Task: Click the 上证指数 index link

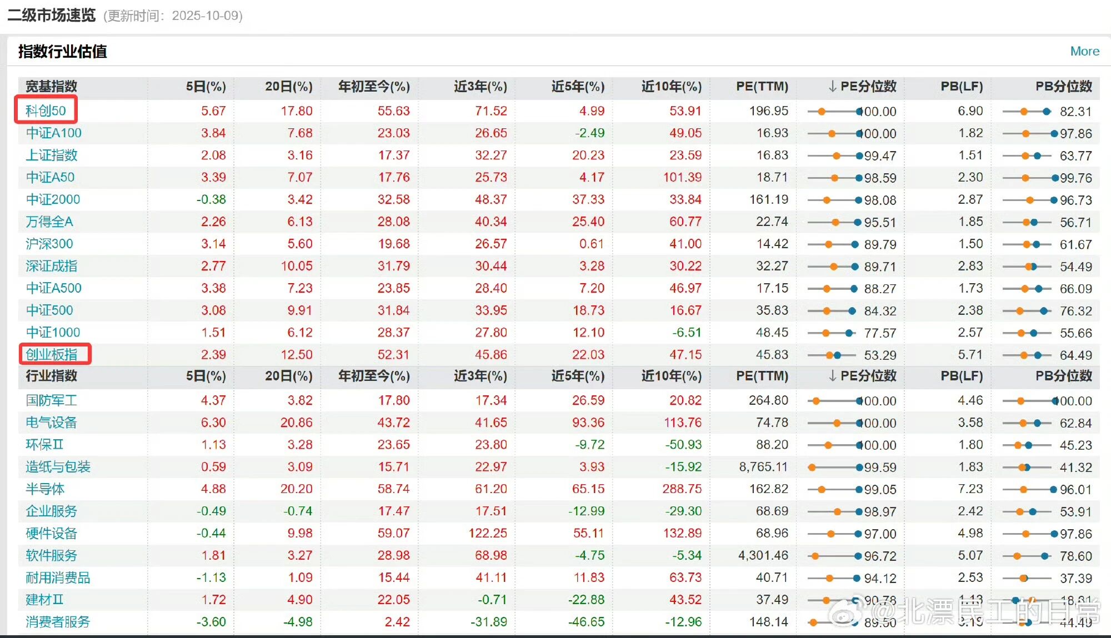Action: pos(51,155)
